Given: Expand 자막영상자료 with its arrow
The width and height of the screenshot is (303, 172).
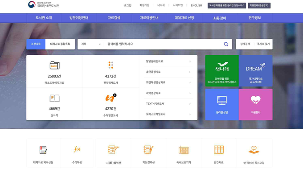Looking at the screenshot, I should click(x=190, y=93).
